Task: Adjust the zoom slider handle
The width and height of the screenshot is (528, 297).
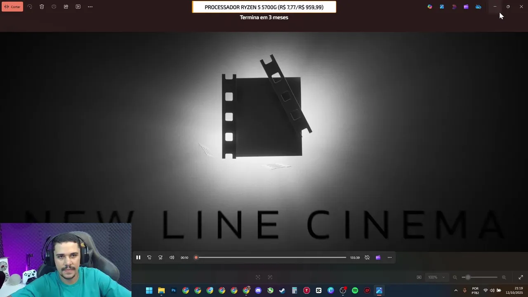Action: (x=468, y=277)
